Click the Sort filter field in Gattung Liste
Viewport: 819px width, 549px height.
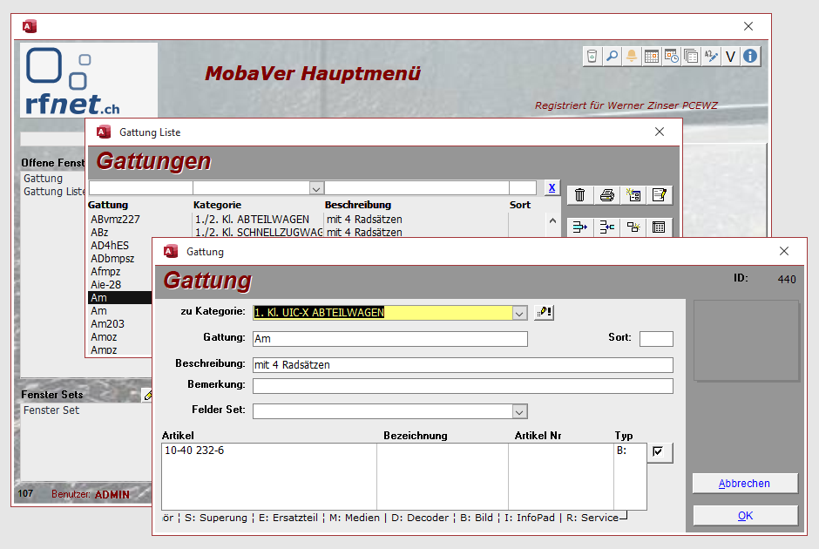(x=523, y=188)
